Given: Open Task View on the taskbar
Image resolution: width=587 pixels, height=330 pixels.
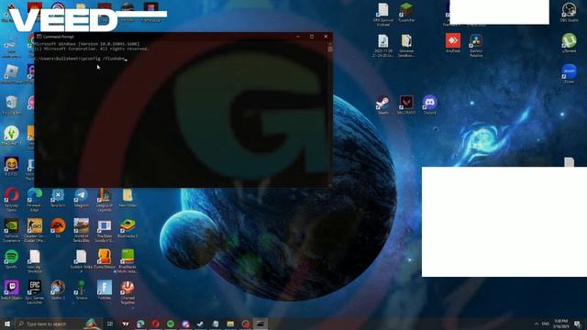Looking at the screenshot, I should coord(110,324).
